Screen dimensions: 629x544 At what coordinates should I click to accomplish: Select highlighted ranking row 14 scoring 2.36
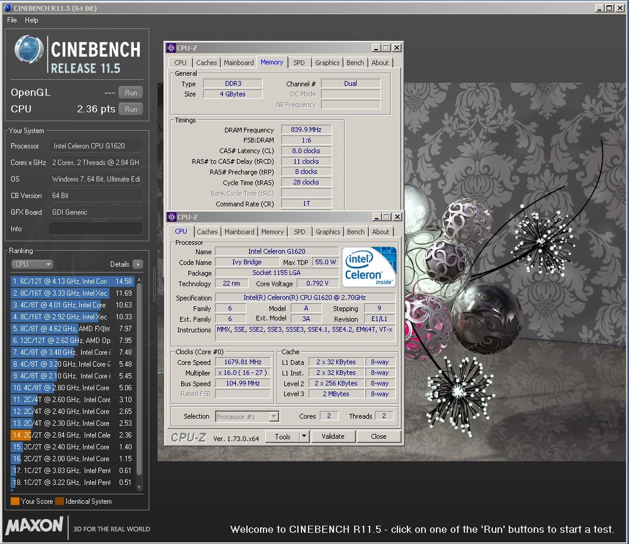point(73,435)
